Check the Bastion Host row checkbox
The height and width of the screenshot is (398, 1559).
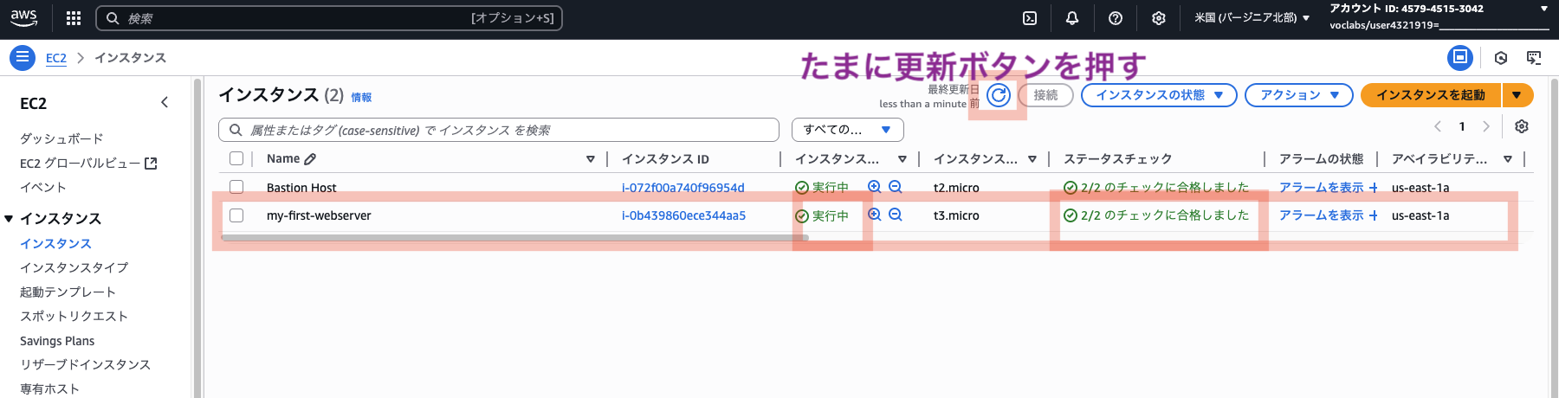(x=236, y=187)
